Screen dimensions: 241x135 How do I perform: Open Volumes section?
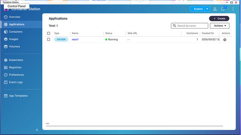(14, 47)
